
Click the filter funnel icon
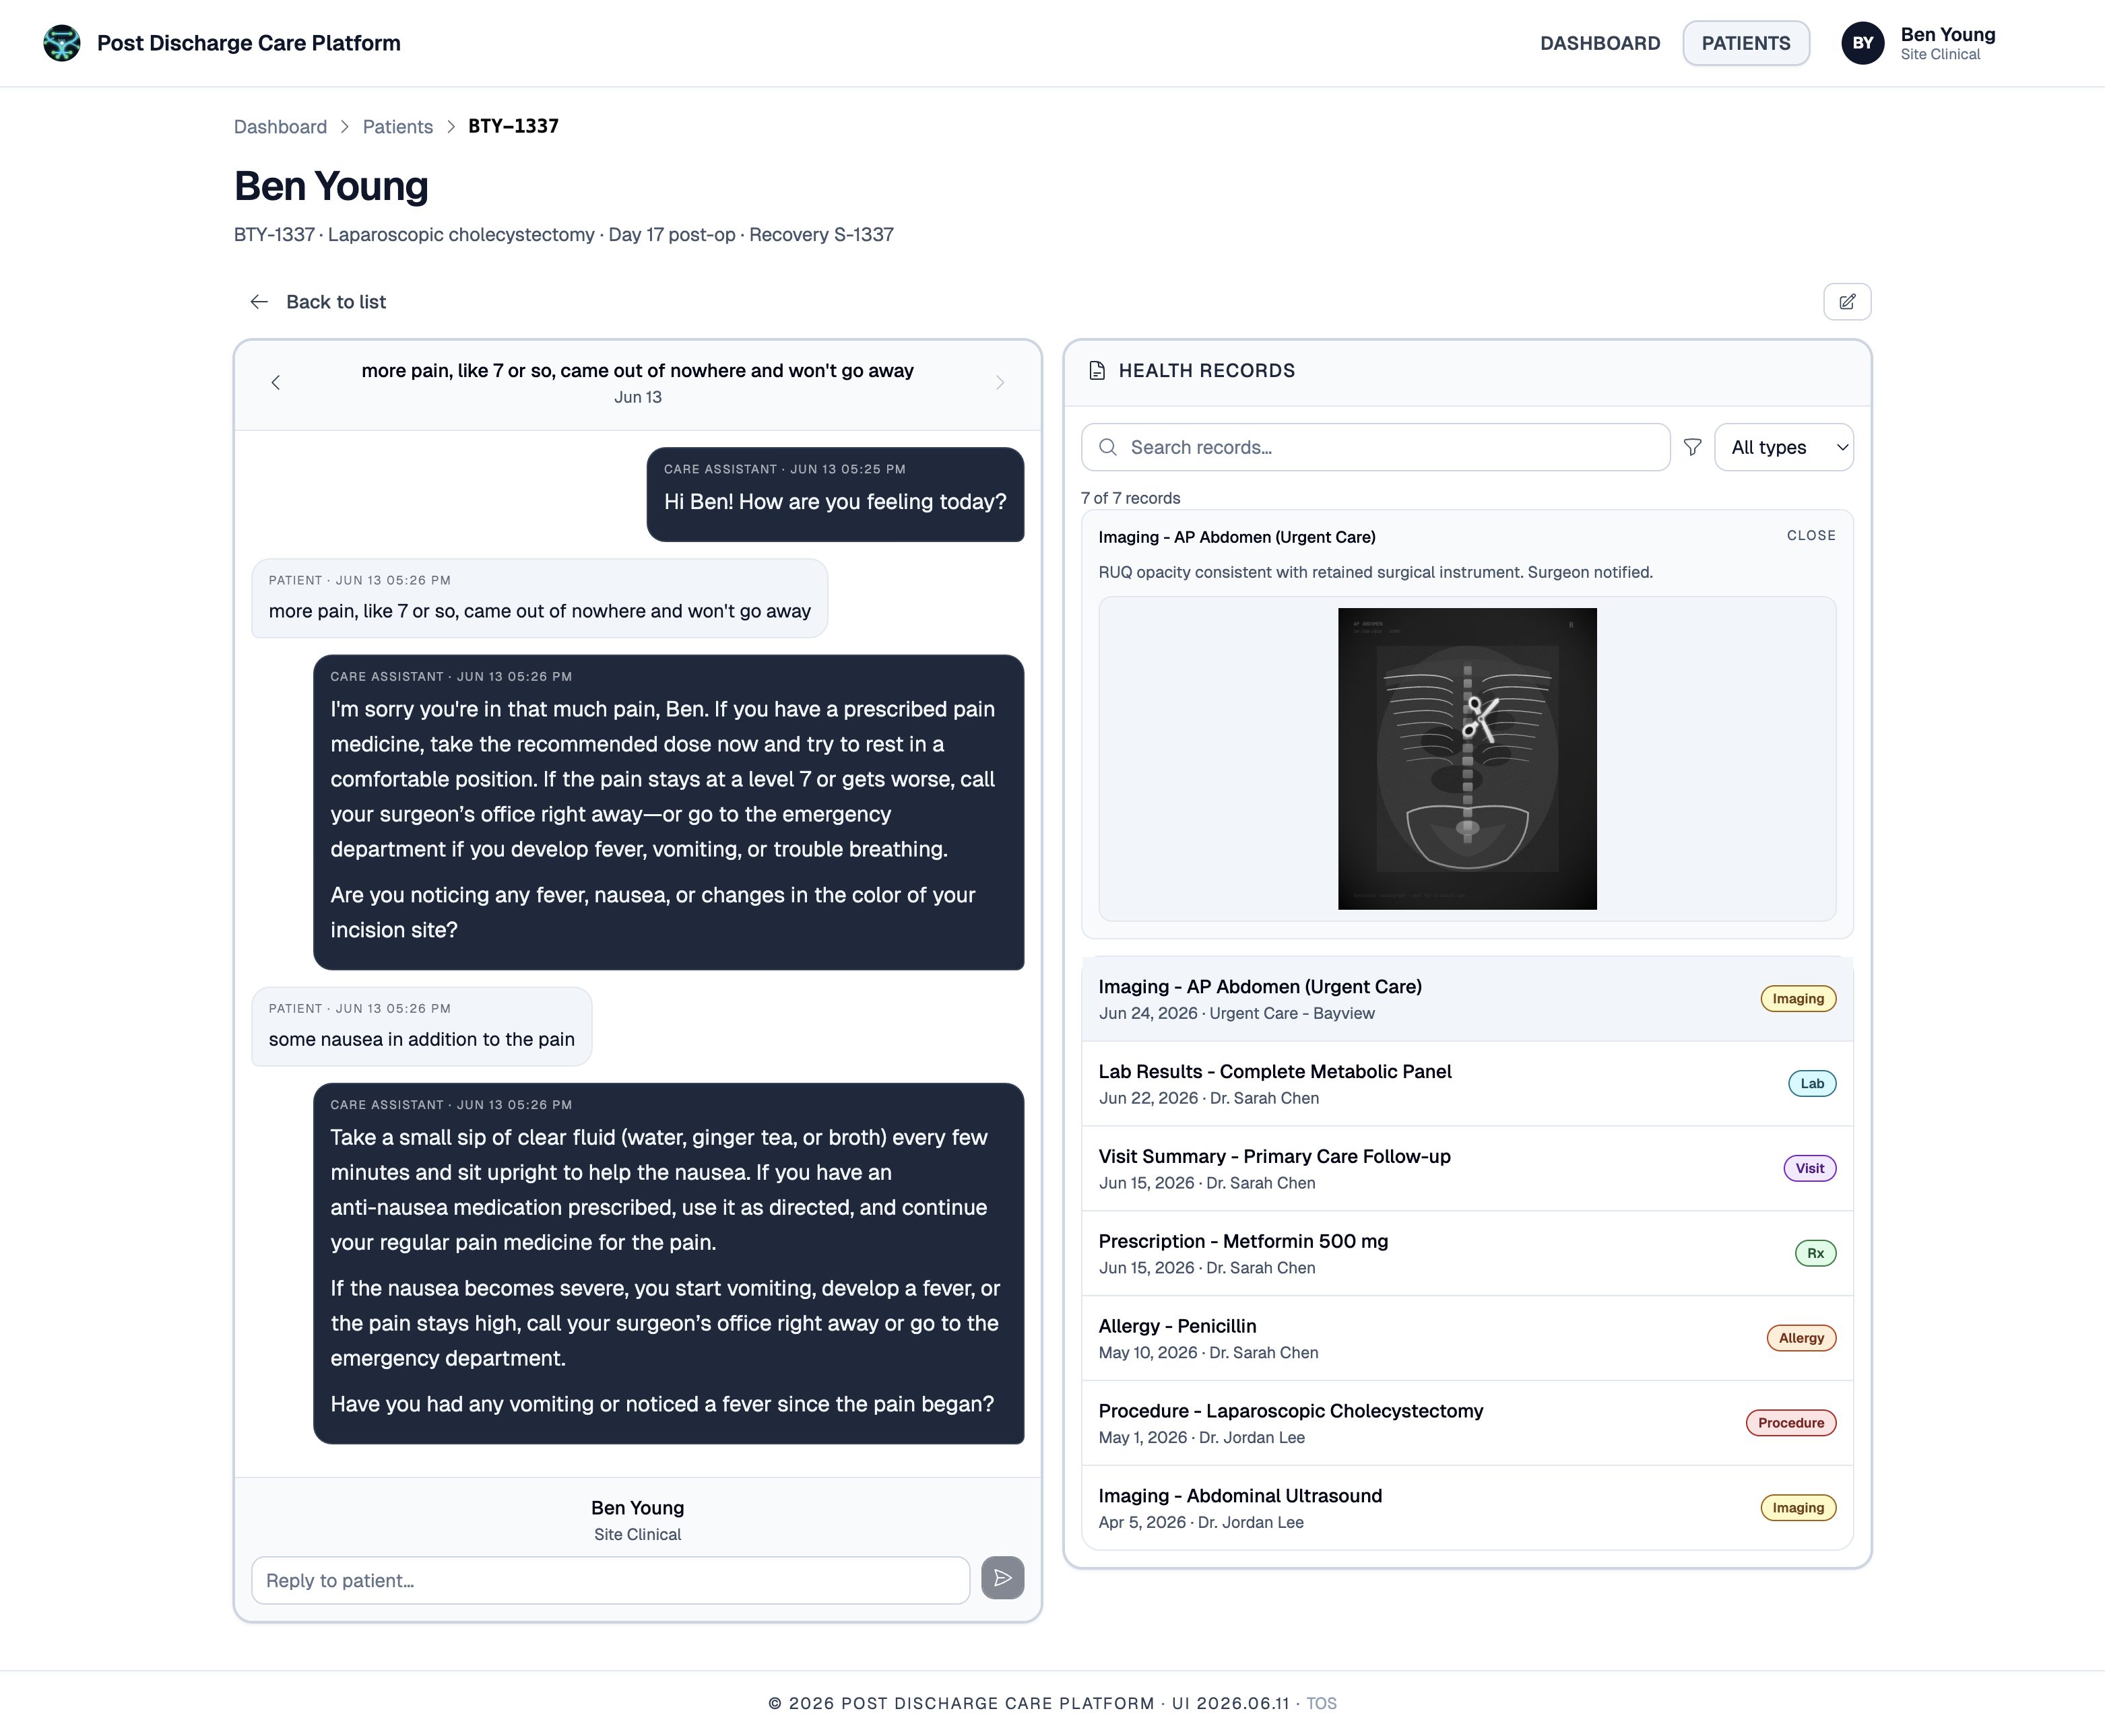coord(1693,447)
